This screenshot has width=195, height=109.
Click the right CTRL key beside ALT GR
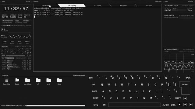tap(173, 105)
